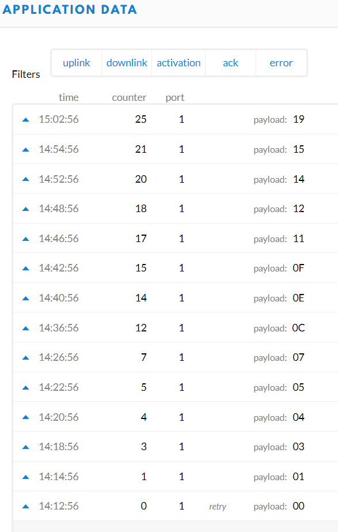Expand the row with payload 0E
This screenshot has height=532, width=338.
pos(176,297)
